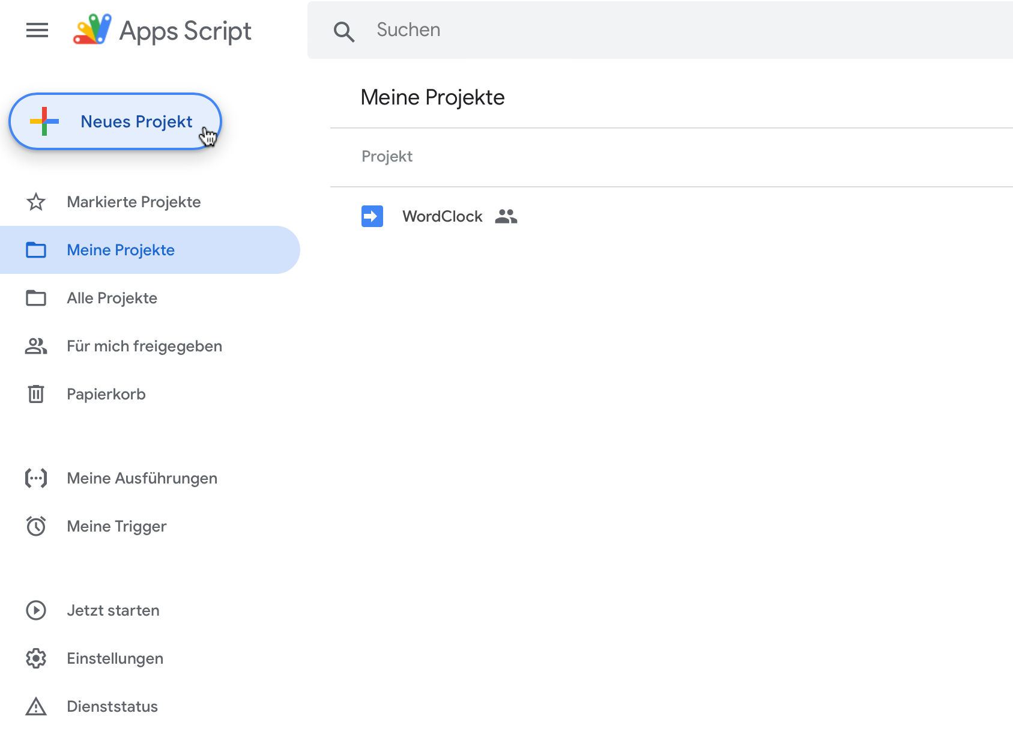
Task: Click the Einstellungen gear icon
Action: pyautogui.click(x=36, y=658)
